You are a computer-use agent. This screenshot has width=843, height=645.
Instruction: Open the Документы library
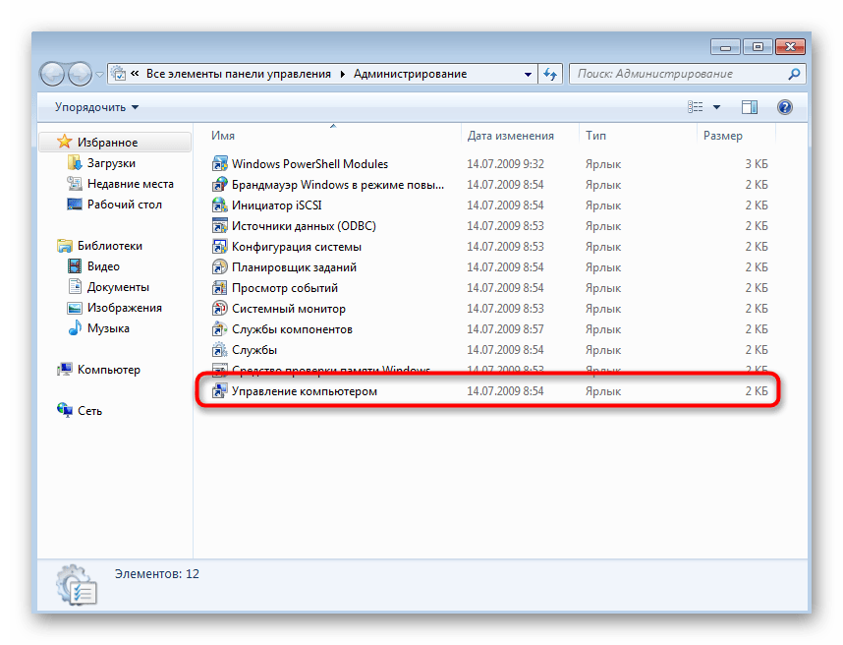pos(118,287)
